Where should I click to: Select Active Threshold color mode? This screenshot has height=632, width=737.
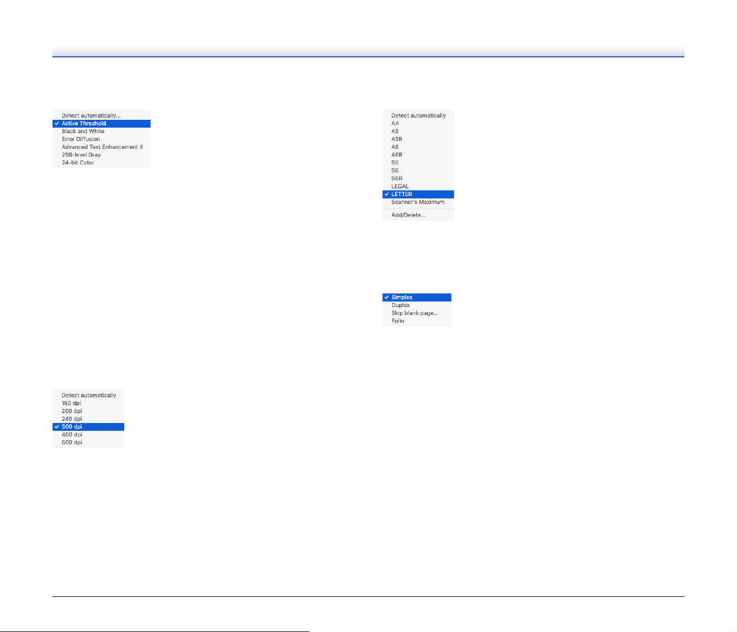point(101,124)
